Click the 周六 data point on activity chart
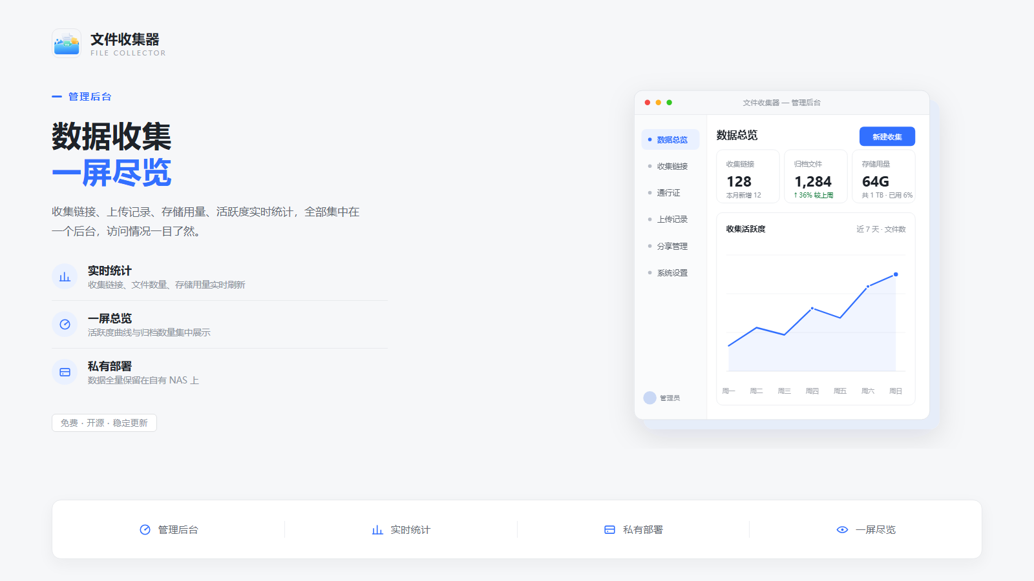The height and width of the screenshot is (581, 1034). click(868, 286)
